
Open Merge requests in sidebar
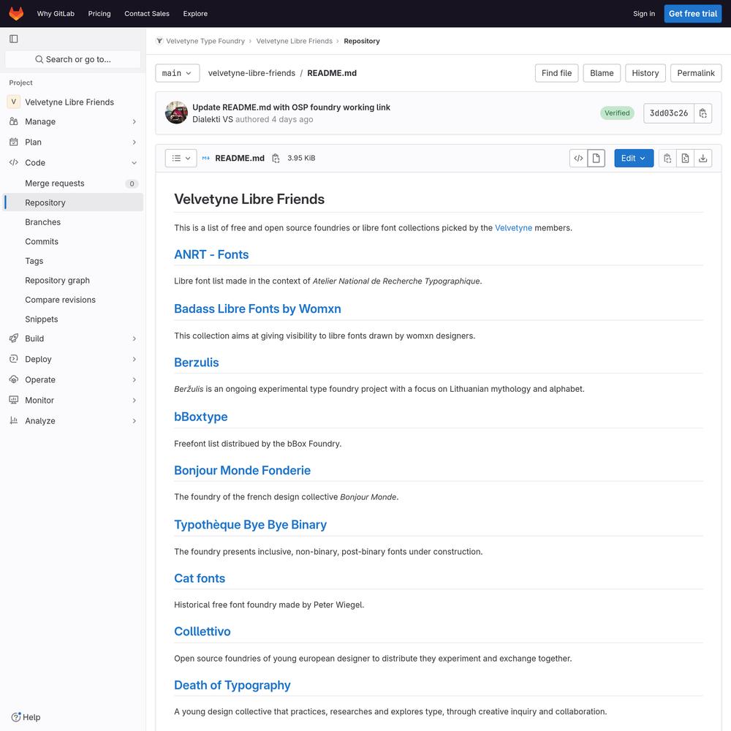pos(72,183)
